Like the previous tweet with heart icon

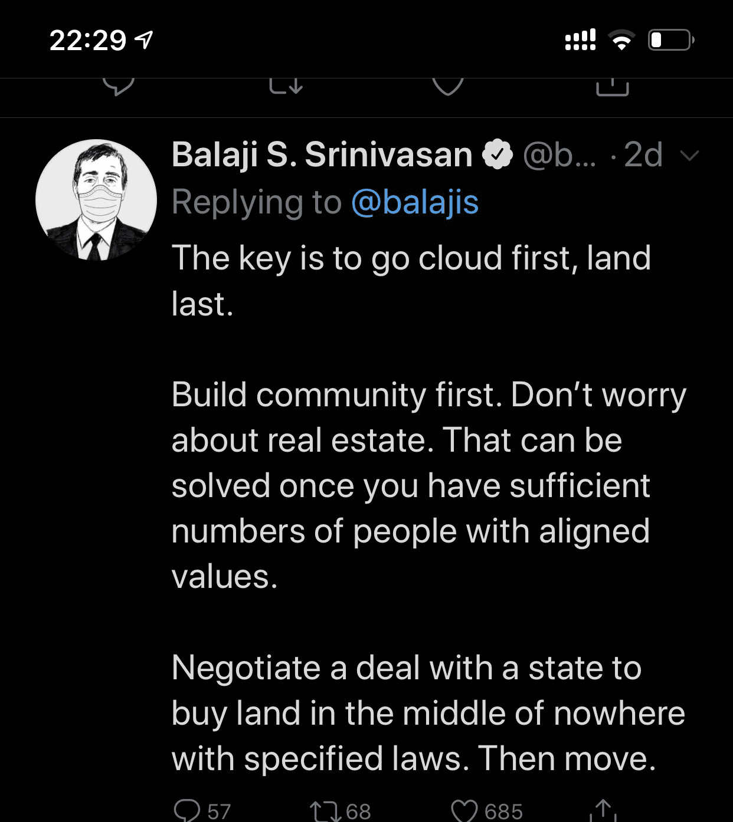click(x=448, y=86)
